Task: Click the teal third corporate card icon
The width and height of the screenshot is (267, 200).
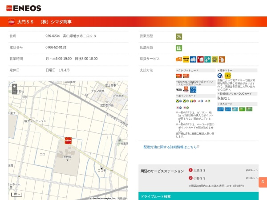Action: tap(235, 109)
